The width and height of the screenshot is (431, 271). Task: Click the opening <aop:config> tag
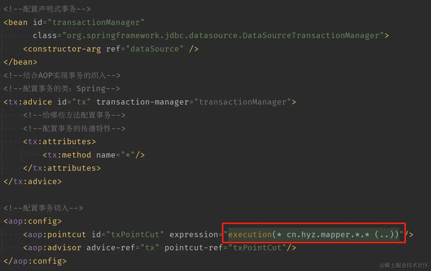33,221
